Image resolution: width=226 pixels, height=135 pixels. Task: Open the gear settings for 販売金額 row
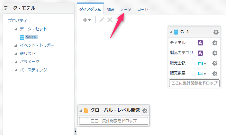pos(215,63)
